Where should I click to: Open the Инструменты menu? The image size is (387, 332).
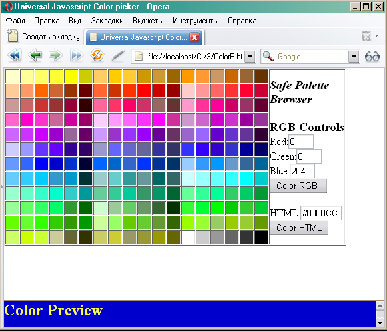click(195, 21)
